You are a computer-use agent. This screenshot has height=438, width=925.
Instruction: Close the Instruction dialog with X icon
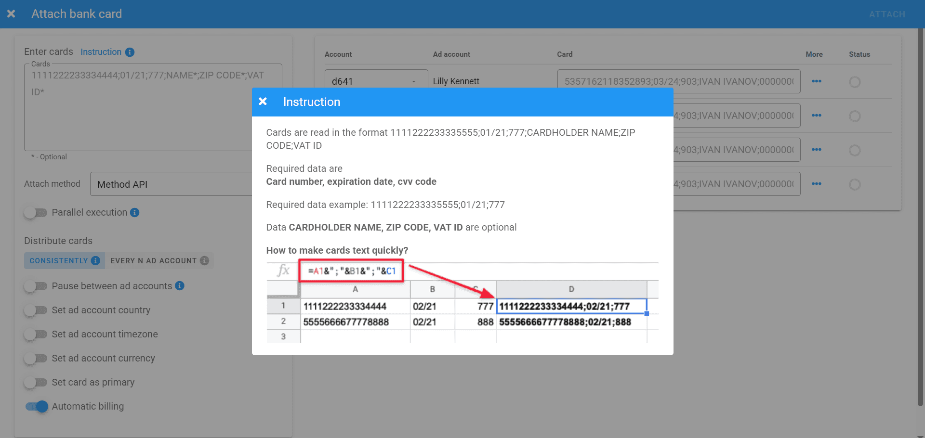pos(263,102)
